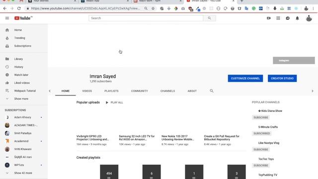Bookmark the page with the star icon
Image resolution: width=318 pixels, height=179 pixels.
click(153, 8)
